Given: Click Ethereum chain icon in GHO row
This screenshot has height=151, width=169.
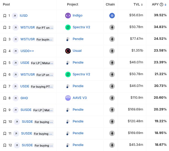Looking at the screenshot, I should coord(112,98).
